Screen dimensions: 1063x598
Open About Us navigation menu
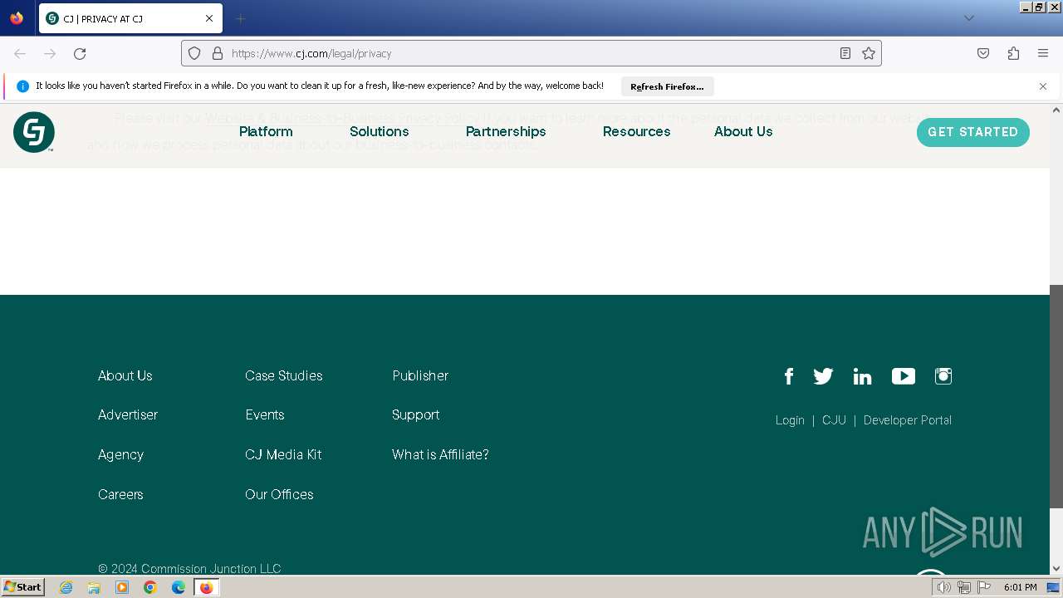pyautogui.click(x=743, y=131)
